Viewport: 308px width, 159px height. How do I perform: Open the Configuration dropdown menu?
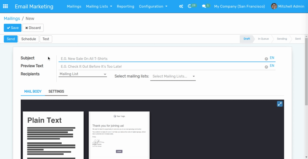[153, 6]
